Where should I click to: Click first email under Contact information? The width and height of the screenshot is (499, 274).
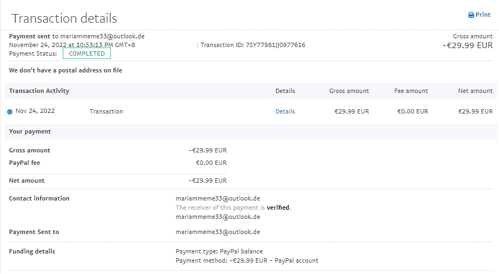click(218, 198)
